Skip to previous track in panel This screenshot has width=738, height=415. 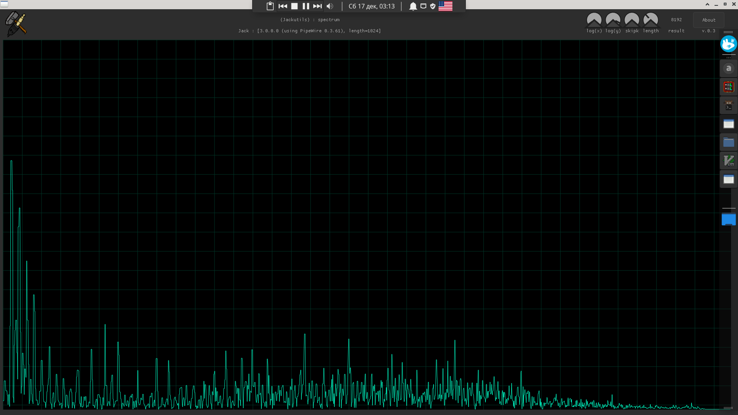[x=283, y=6]
